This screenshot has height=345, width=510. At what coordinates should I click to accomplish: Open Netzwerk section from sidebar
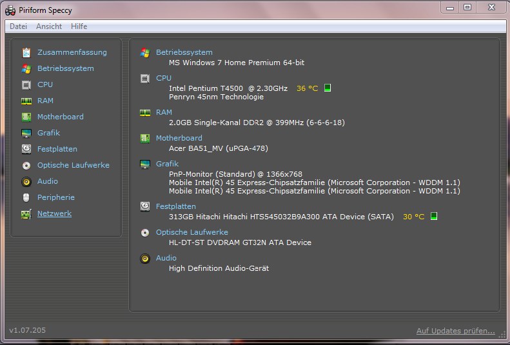click(54, 213)
